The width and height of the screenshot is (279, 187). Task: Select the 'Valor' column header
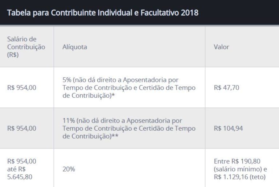pos(221,47)
